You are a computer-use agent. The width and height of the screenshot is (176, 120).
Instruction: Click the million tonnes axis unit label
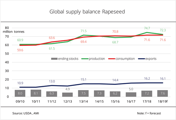point(13,32)
